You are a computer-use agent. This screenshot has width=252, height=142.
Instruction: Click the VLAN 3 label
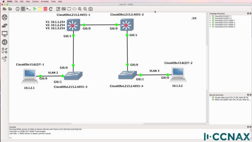point(154,71)
